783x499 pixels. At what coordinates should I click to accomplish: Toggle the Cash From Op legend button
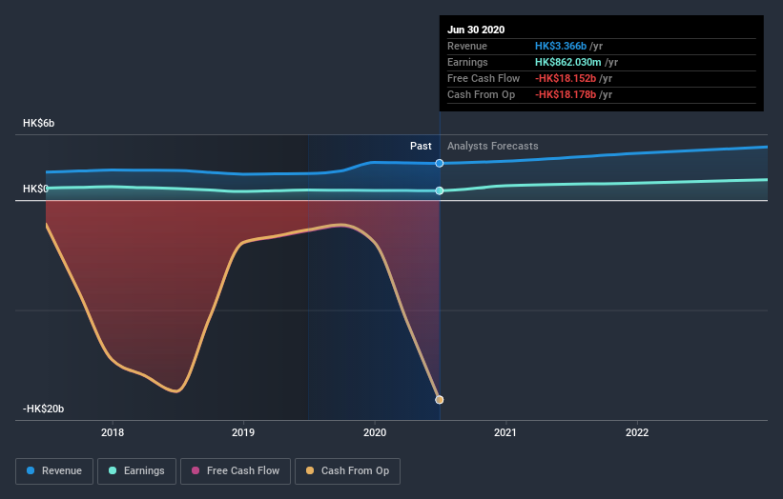tap(347, 471)
